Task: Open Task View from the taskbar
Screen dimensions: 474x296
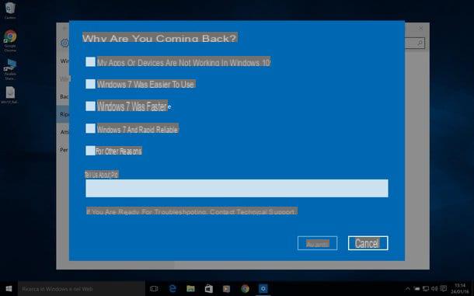Action: click(x=154, y=289)
